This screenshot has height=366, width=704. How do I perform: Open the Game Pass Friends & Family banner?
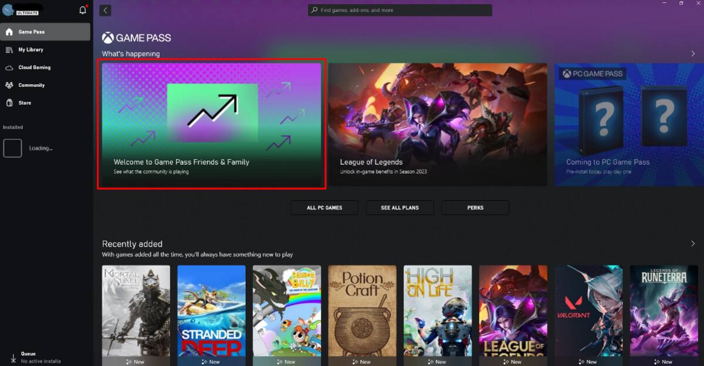point(211,124)
